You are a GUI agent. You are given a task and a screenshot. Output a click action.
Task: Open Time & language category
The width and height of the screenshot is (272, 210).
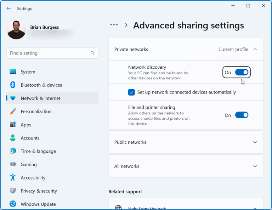pyautogui.click(x=52, y=151)
